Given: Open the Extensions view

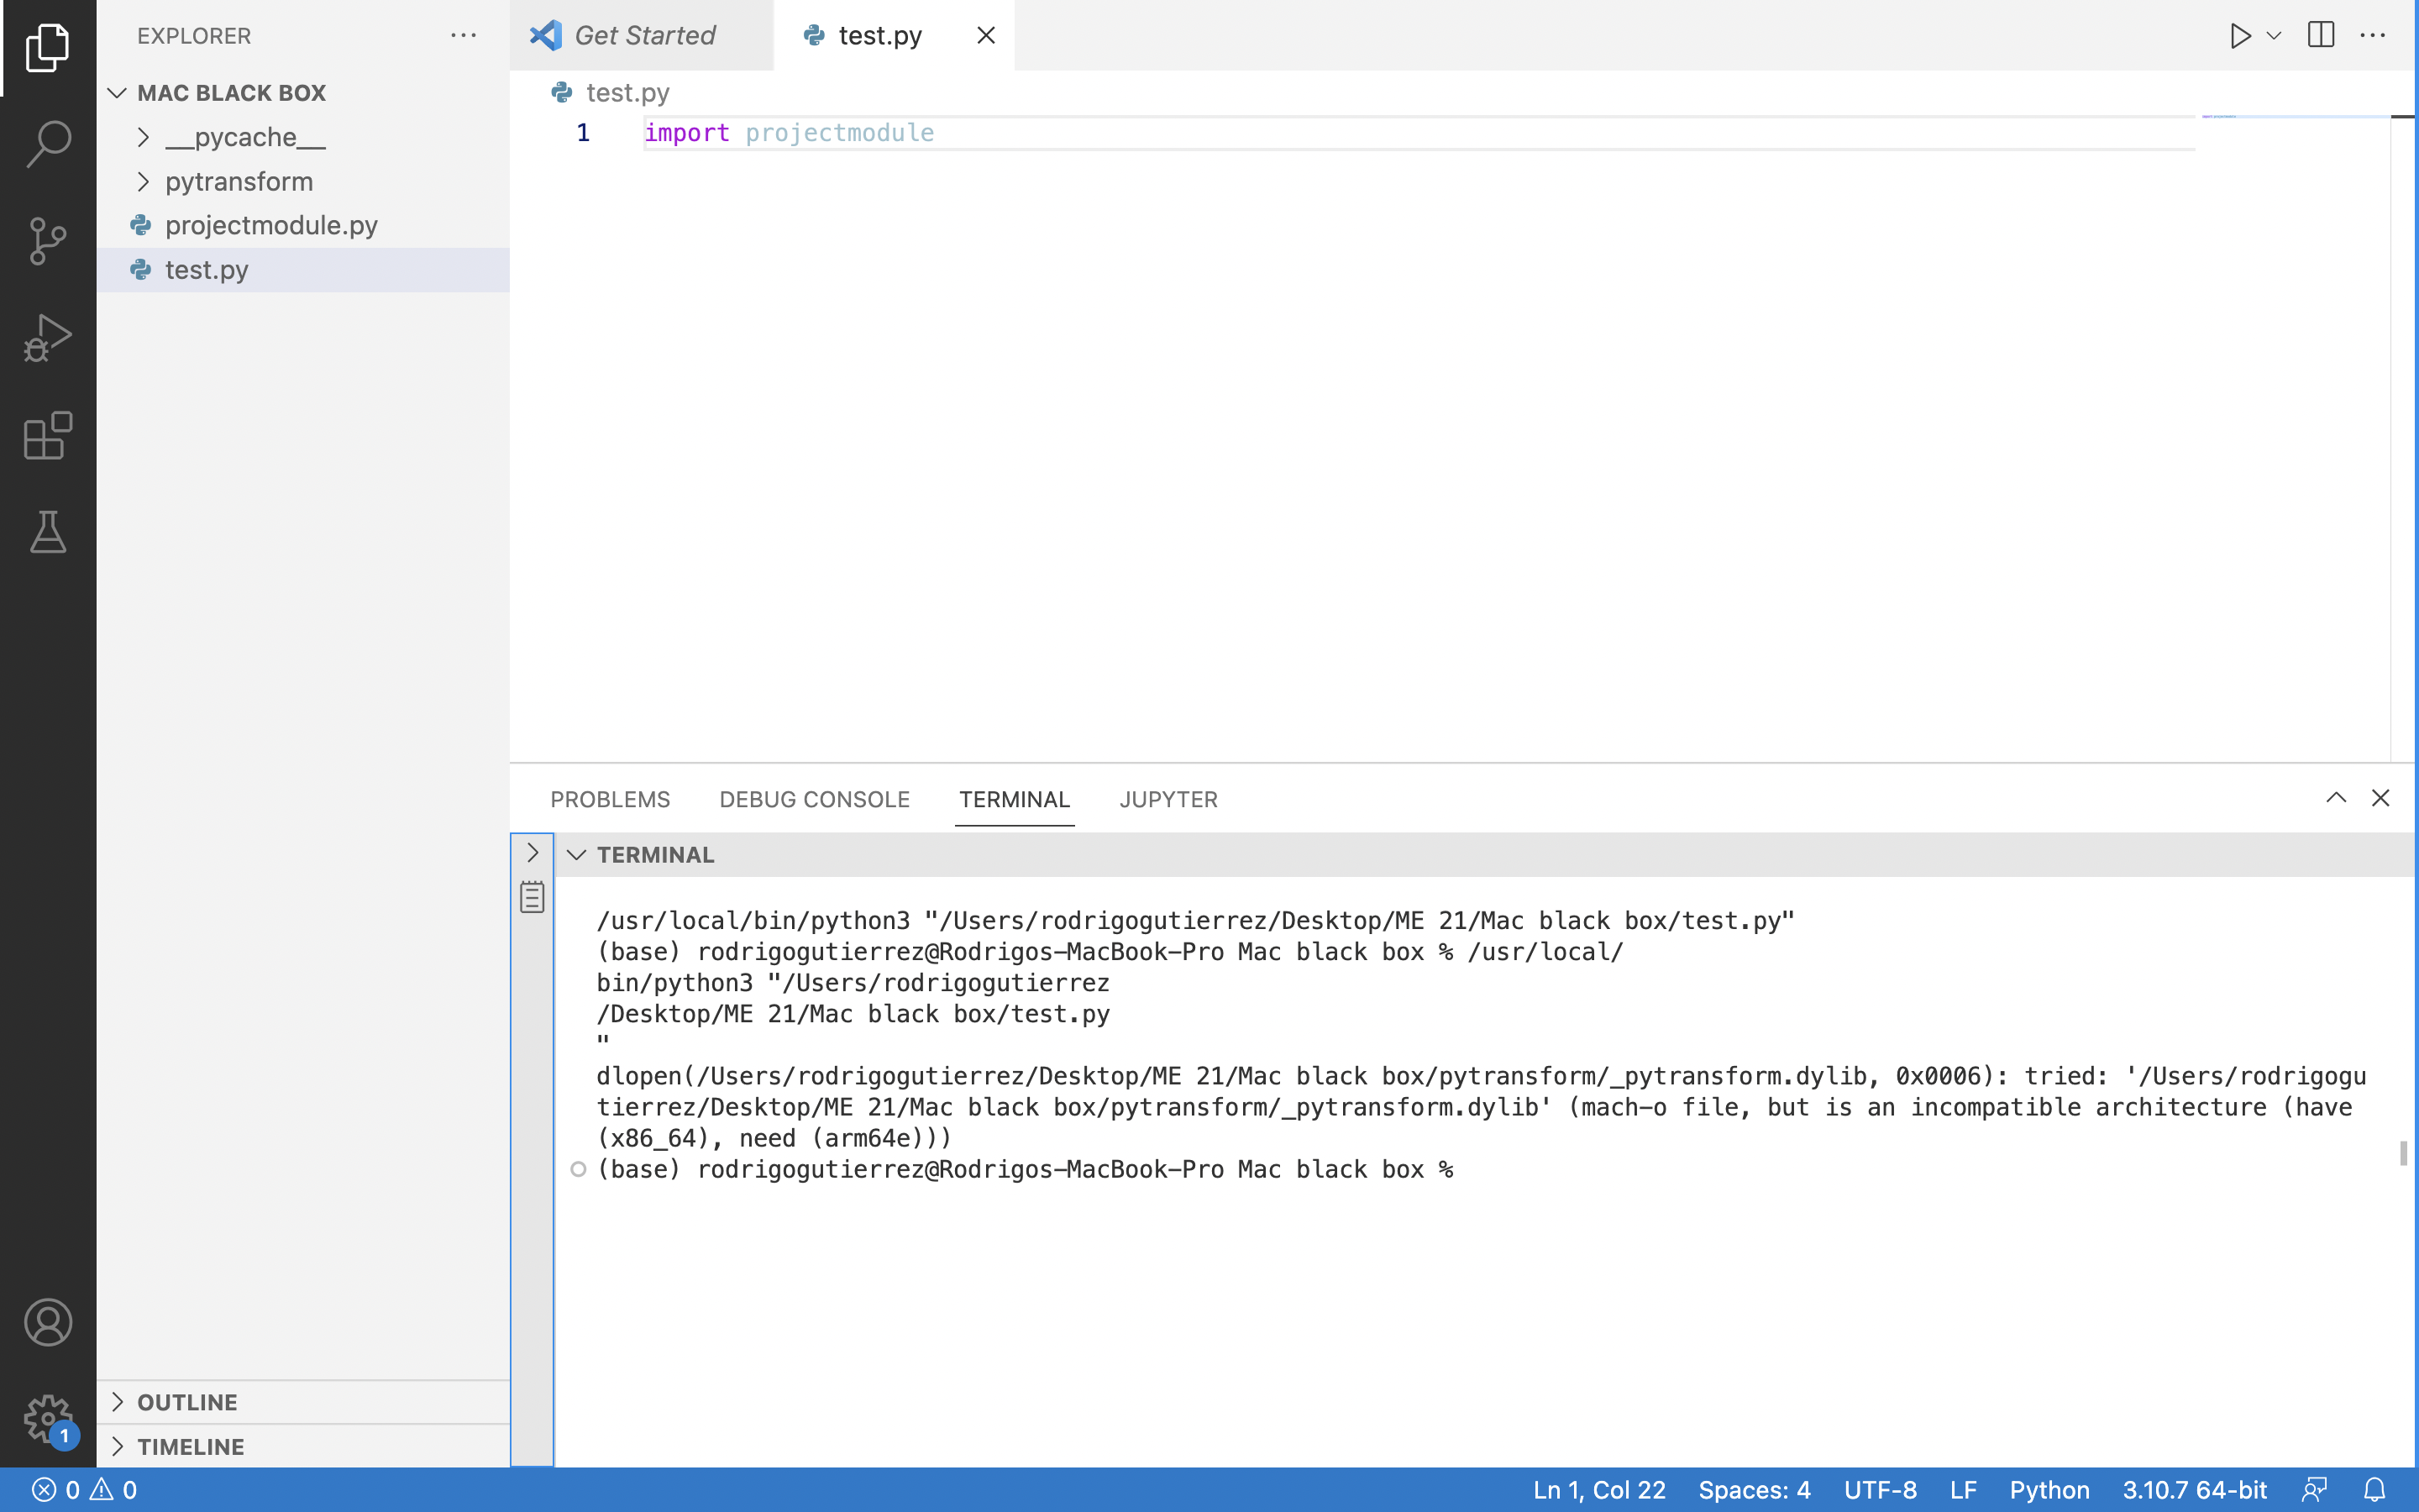Looking at the screenshot, I should coord(47,435).
